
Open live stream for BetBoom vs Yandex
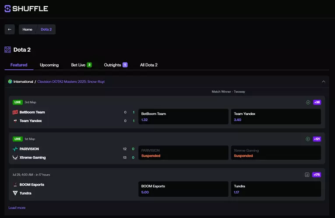308,102
